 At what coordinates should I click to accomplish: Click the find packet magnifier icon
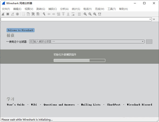(44, 14)
